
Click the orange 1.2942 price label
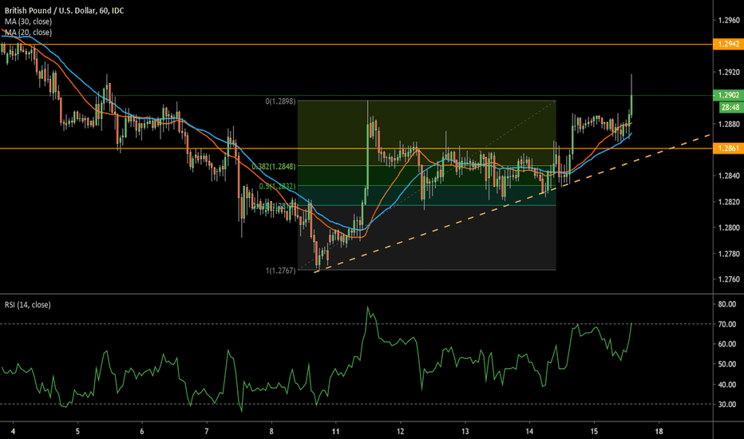(x=726, y=45)
